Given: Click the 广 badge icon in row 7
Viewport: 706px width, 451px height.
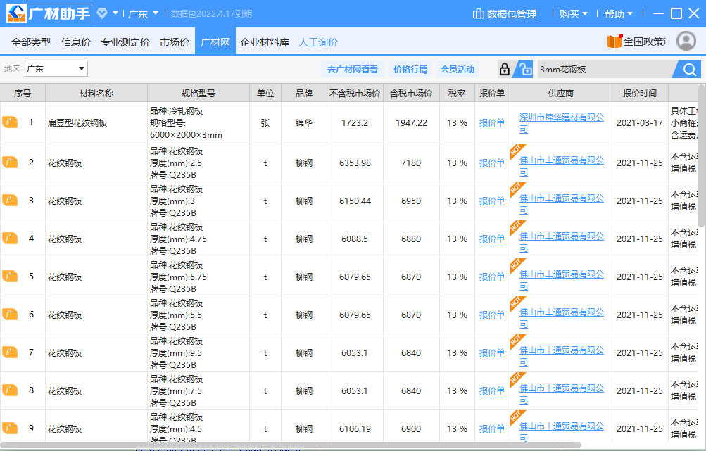Looking at the screenshot, I should (x=10, y=352).
